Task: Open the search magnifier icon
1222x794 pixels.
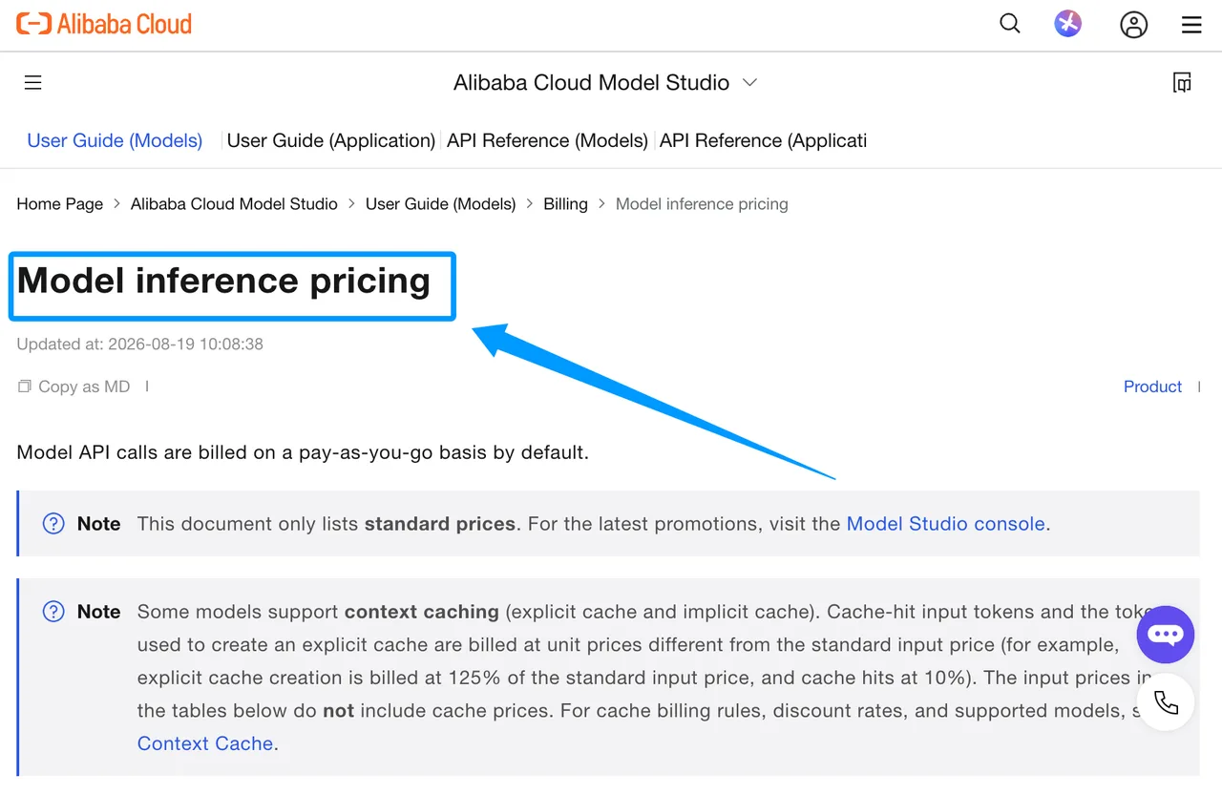Action: 1010,24
